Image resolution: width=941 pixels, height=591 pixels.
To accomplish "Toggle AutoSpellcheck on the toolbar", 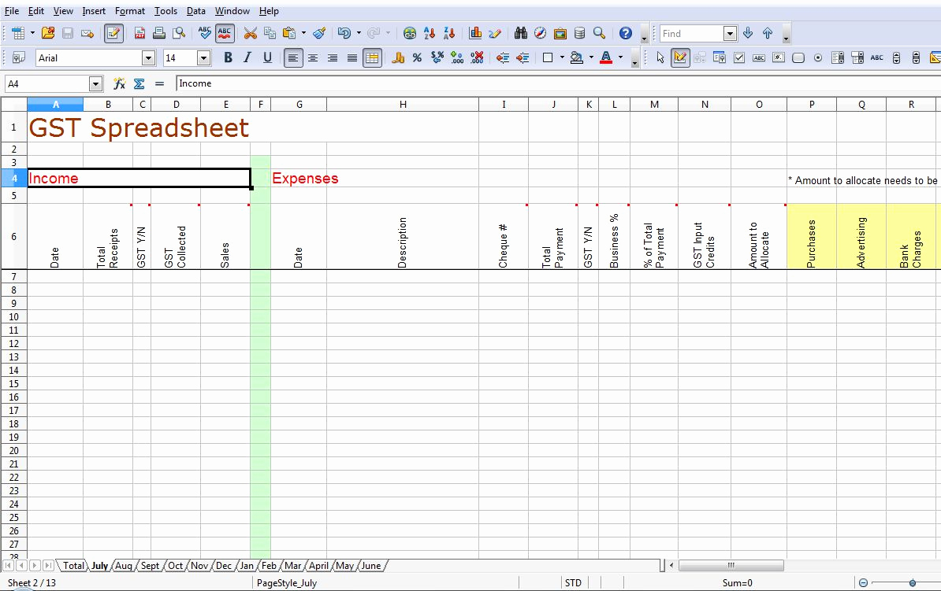I will point(225,33).
